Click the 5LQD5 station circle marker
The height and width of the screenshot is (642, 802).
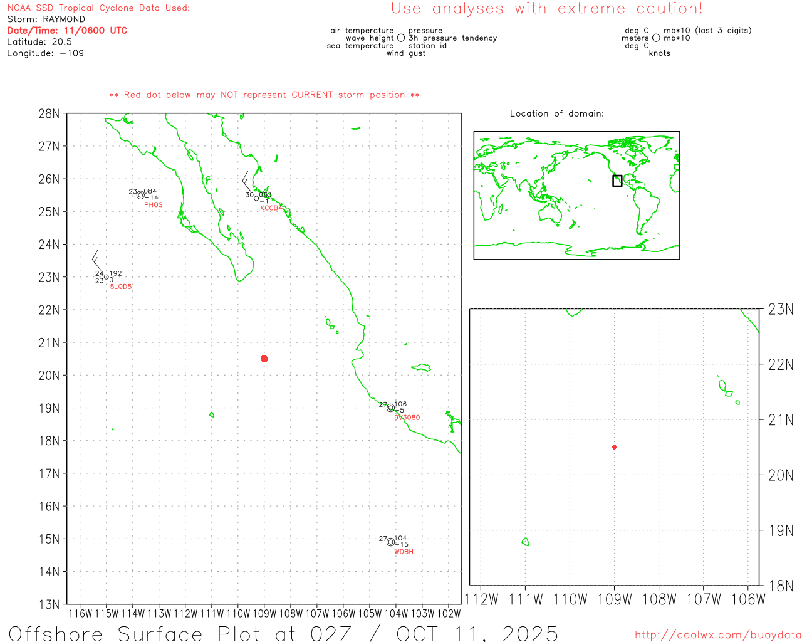pyautogui.click(x=106, y=277)
